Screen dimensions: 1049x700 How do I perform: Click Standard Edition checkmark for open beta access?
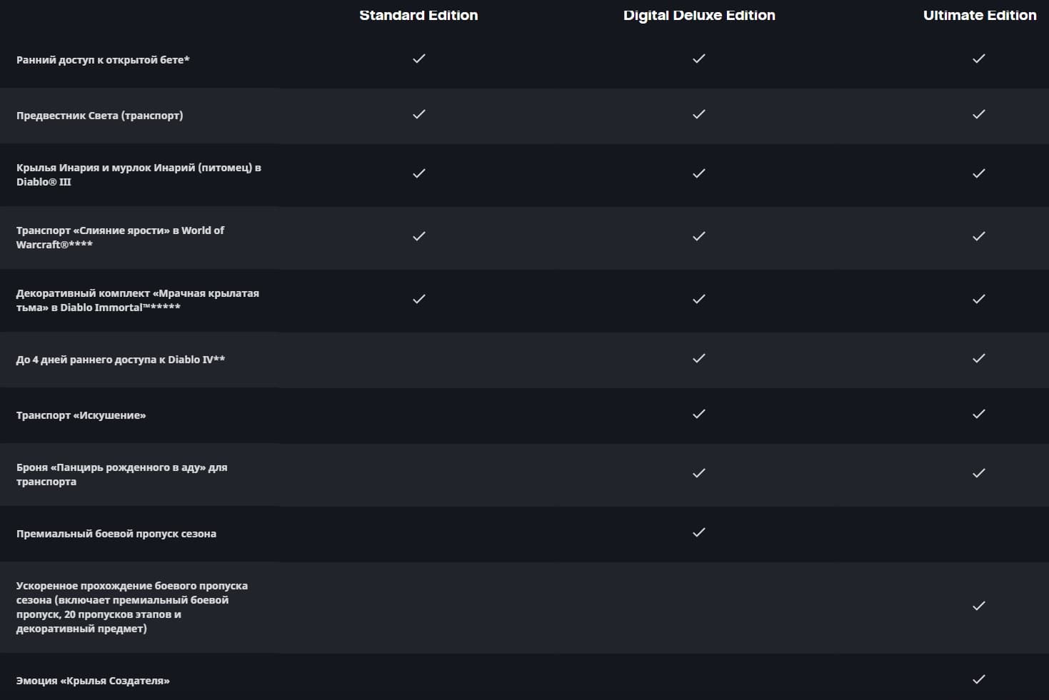(x=419, y=59)
